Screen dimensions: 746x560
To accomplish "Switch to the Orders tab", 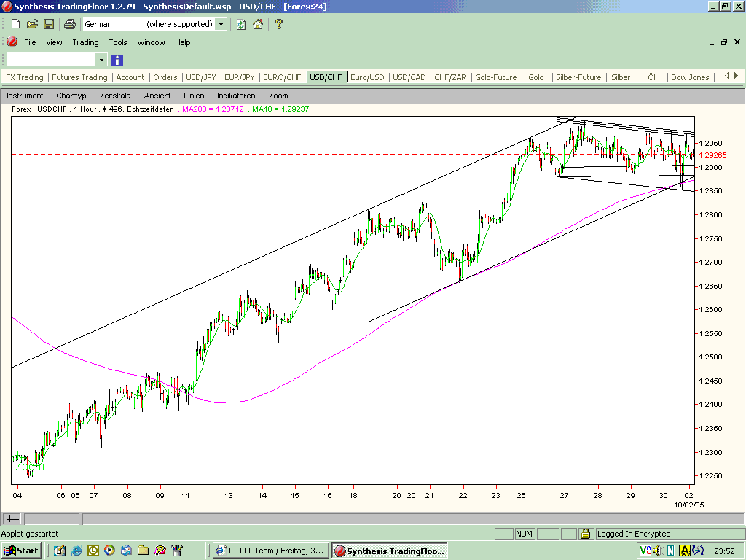I will pos(165,77).
